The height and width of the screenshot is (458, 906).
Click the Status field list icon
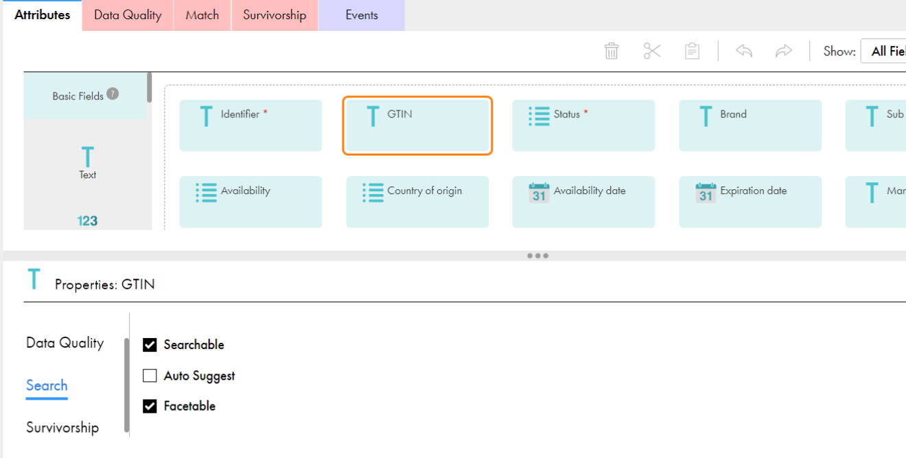pos(539,116)
